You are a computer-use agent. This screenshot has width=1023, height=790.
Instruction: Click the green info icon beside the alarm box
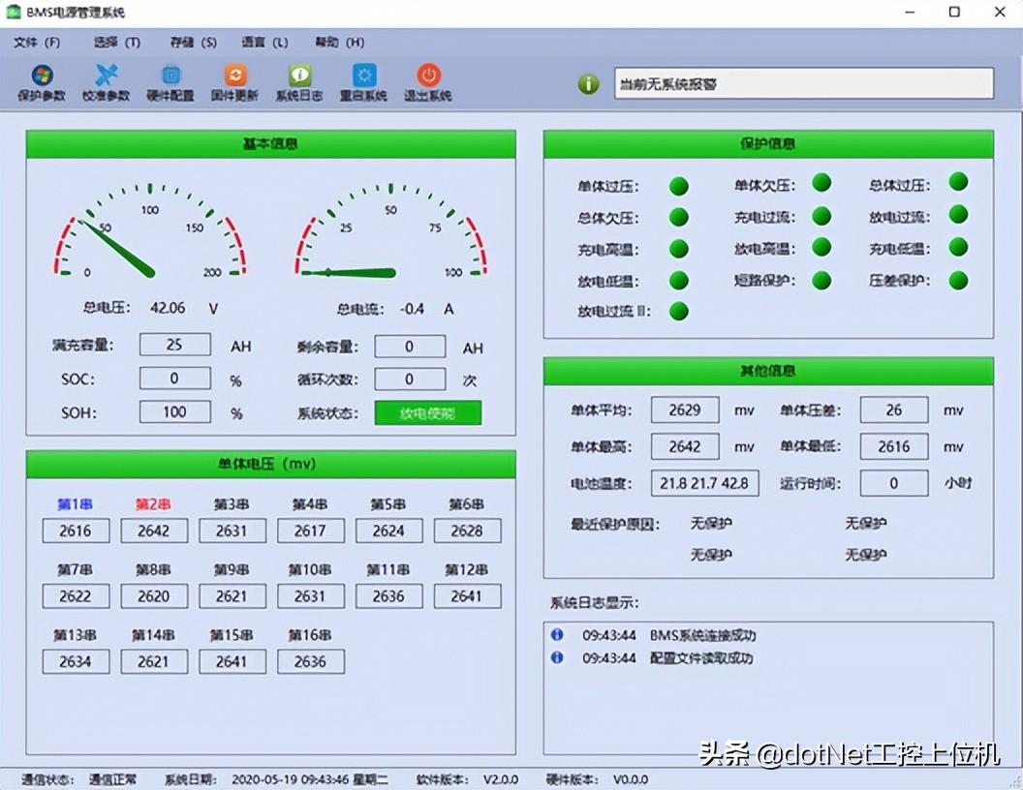click(588, 84)
